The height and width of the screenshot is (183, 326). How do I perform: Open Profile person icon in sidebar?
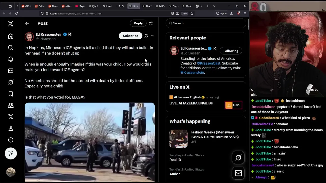tap(11, 128)
